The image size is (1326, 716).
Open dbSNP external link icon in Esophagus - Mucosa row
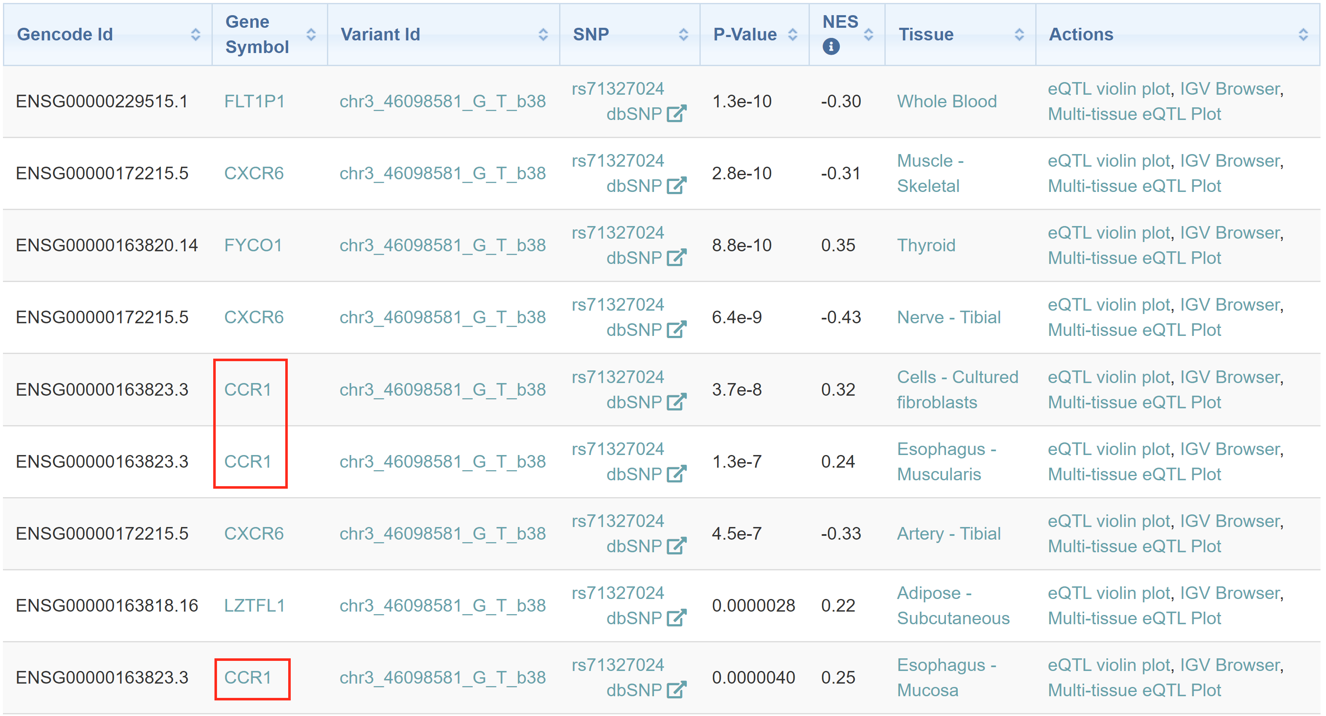point(676,690)
